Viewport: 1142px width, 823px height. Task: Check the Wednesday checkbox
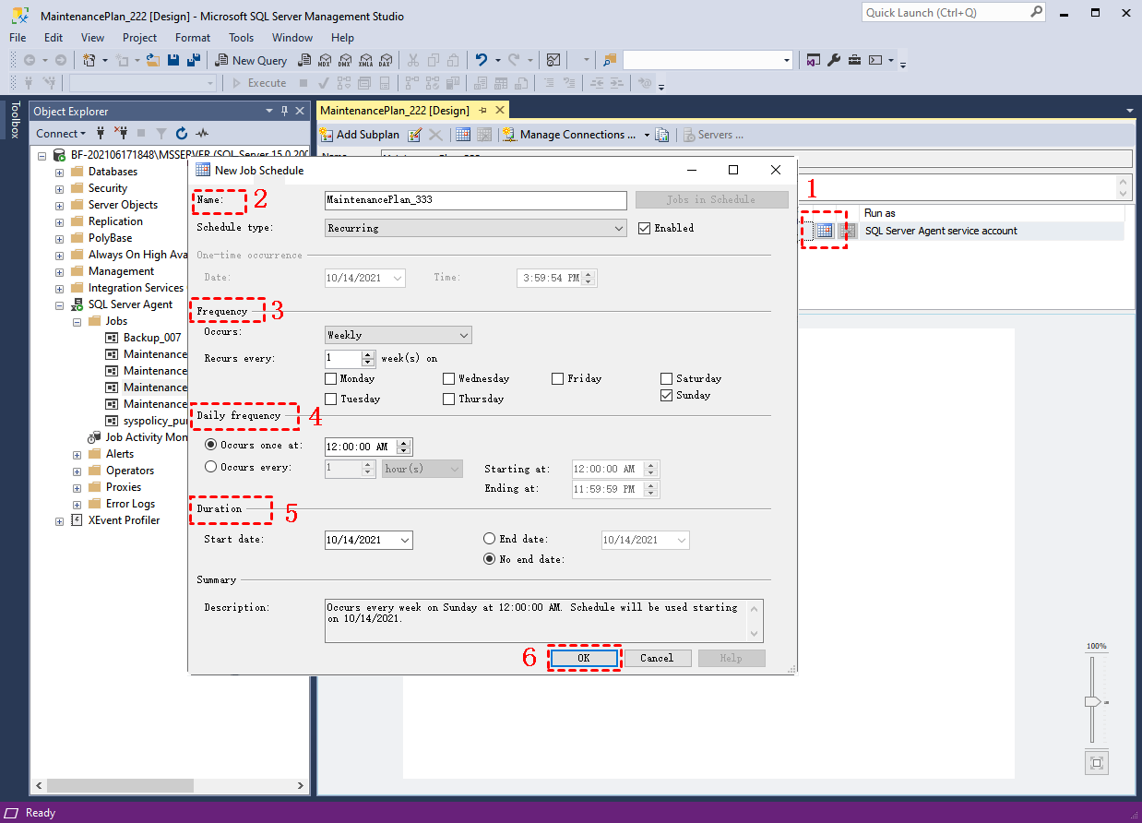click(x=449, y=378)
